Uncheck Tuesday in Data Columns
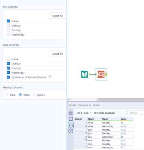This screenshot has width=144, height=150. (x=8, y=68)
